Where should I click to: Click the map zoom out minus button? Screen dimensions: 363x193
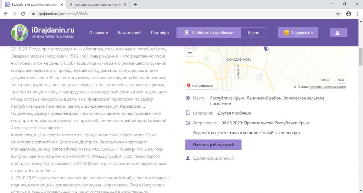click(190, 53)
